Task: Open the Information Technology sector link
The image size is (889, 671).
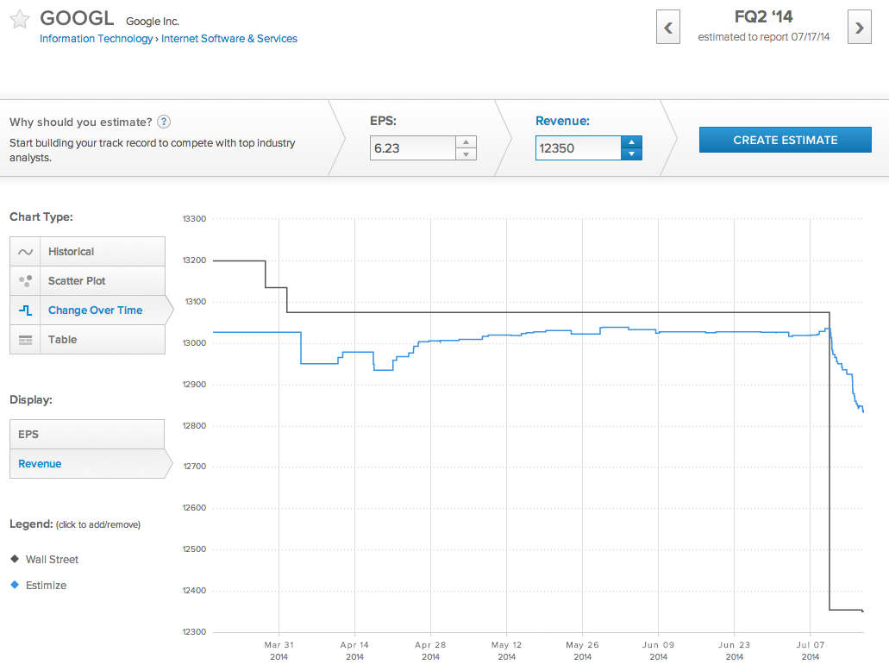Action: (96, 39)
